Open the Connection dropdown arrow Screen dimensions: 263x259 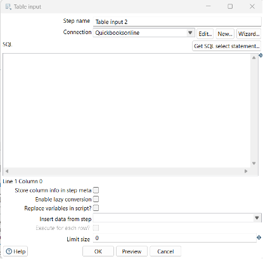190,33
